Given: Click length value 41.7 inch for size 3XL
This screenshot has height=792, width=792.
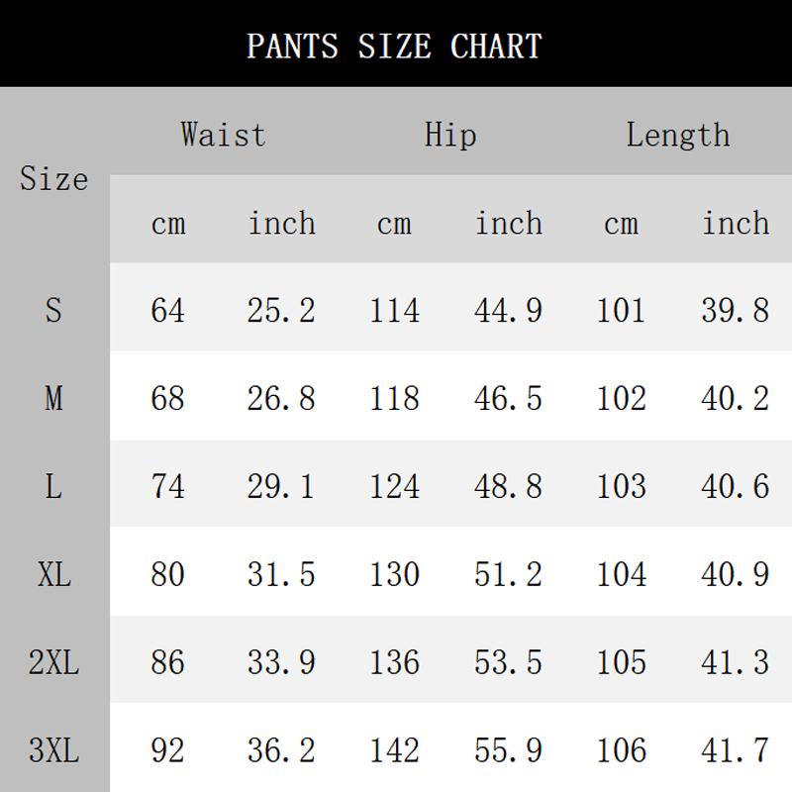Looking at the screenshot, I should tap(736, 750).
